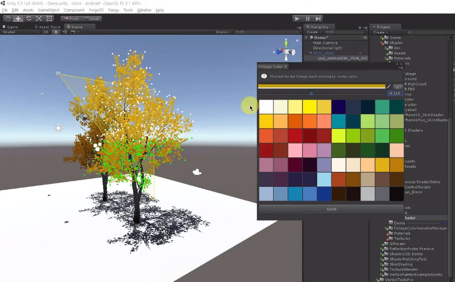Viewport: 455px width, 282px height.
Task: Click the Step frame button
Action: point(318,19)
